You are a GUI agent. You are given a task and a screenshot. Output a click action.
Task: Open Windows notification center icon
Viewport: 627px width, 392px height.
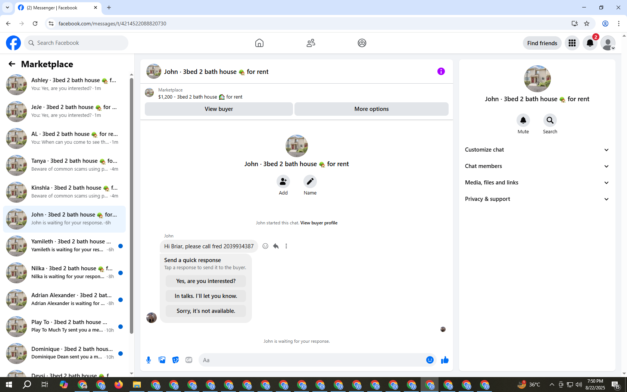click(x=616, y=385)
